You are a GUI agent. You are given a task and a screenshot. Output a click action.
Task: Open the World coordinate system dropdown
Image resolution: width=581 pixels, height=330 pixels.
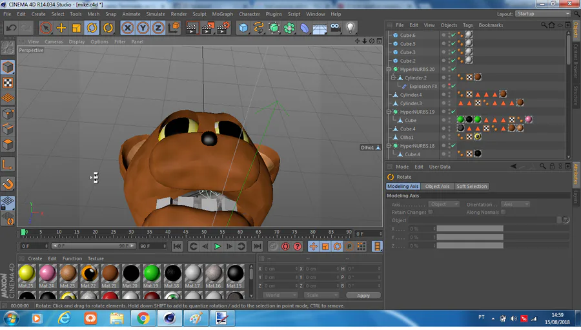pos(281,295)
